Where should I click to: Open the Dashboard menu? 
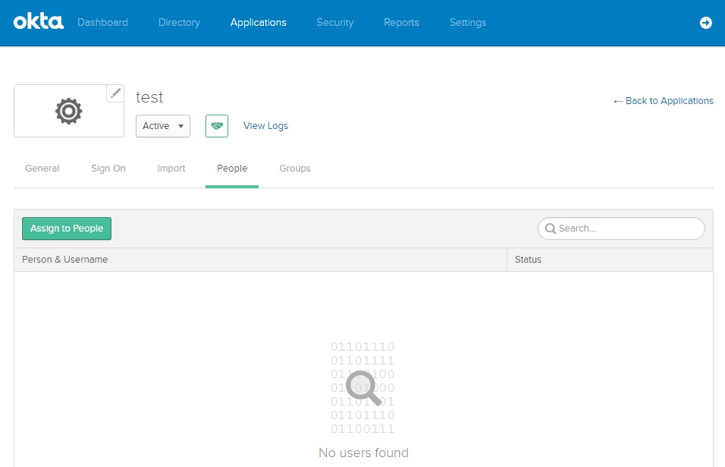coord(102,22)
